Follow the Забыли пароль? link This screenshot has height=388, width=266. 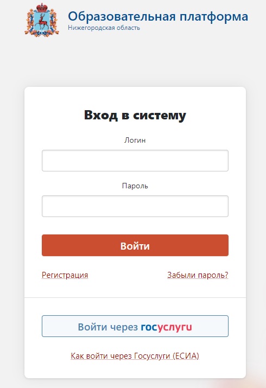pyautogui.click(x=198, y=275)
